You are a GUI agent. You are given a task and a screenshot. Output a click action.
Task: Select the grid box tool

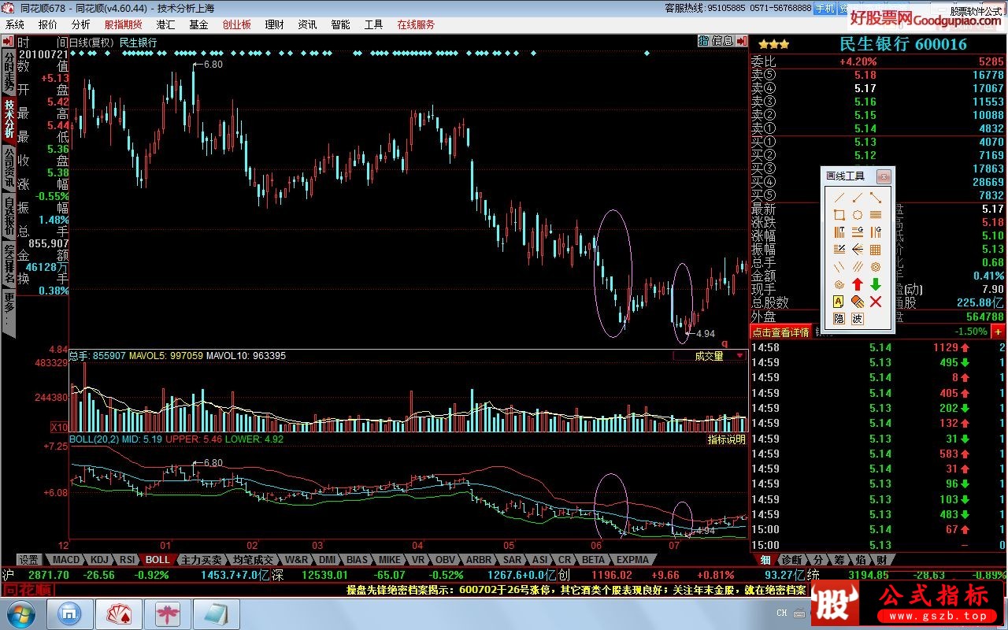pos(876,249)
